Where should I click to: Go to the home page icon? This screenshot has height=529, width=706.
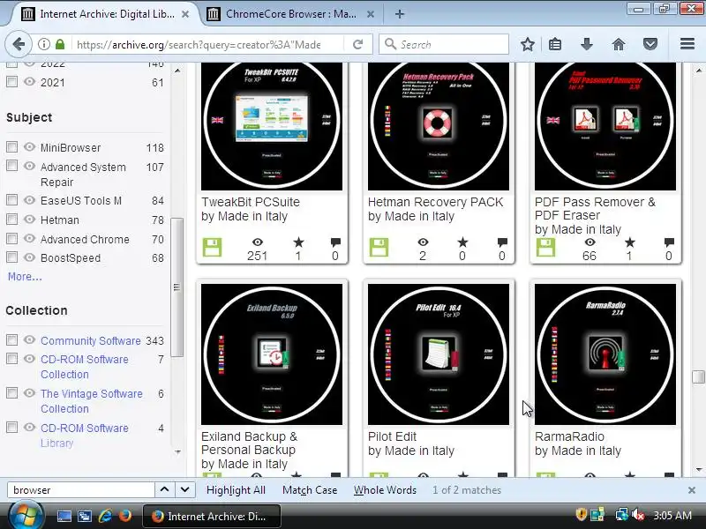point(619,44)
